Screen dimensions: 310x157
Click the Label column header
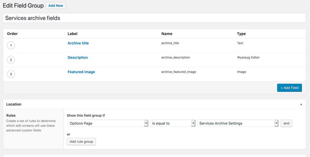point(72,34)
